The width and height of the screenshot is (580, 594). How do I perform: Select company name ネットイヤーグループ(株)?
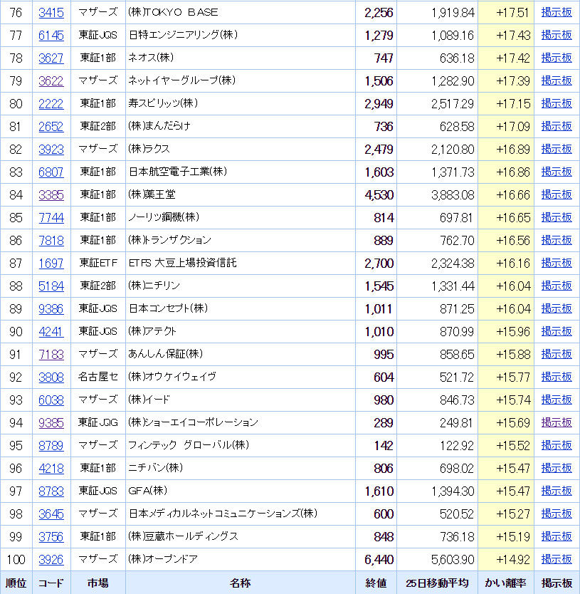coord(182,80)
